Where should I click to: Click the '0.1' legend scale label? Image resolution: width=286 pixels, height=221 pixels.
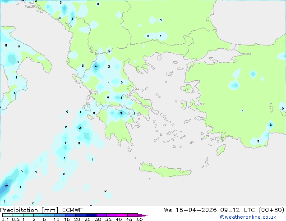pos(5,219)
